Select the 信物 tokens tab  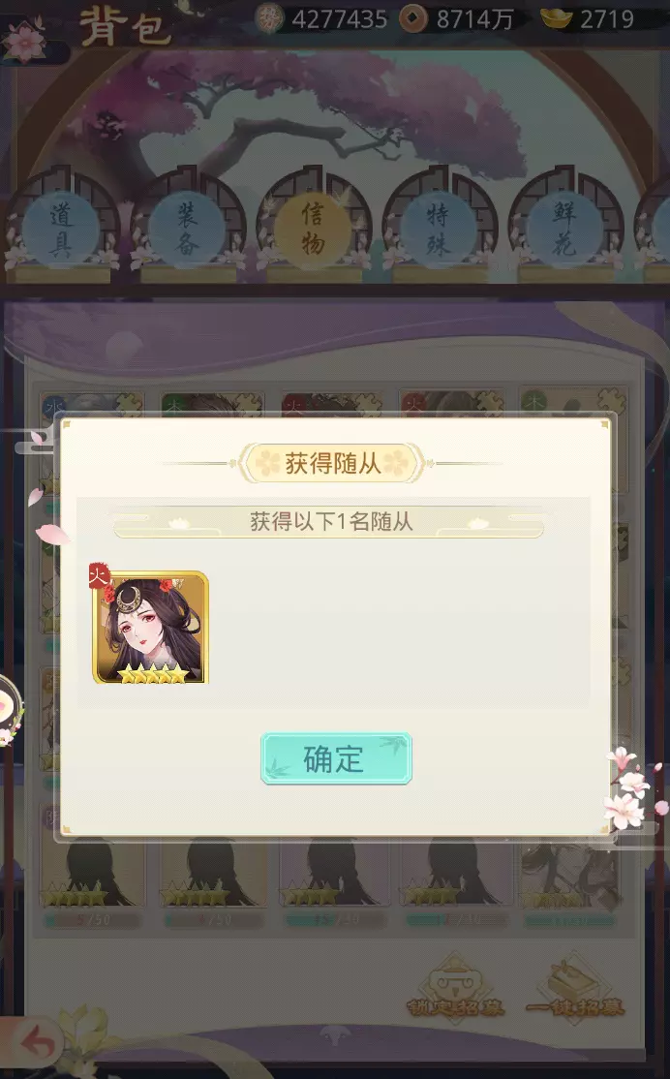(313, 230)
